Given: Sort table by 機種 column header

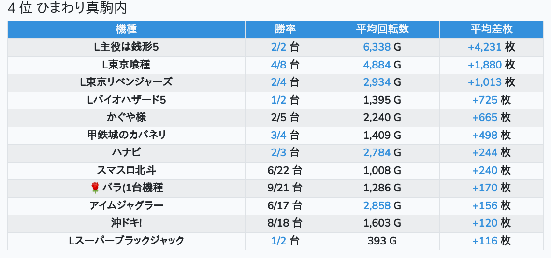Looking at the screenshot, I should coord(126,29).
